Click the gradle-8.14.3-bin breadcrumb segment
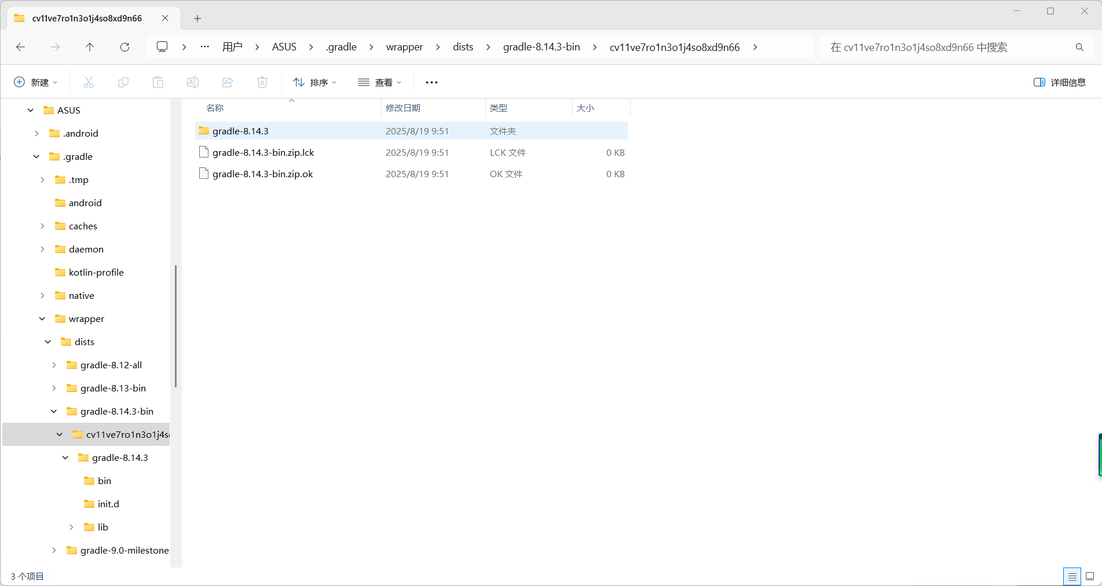The image size is (1102, 586). point(541,47)
